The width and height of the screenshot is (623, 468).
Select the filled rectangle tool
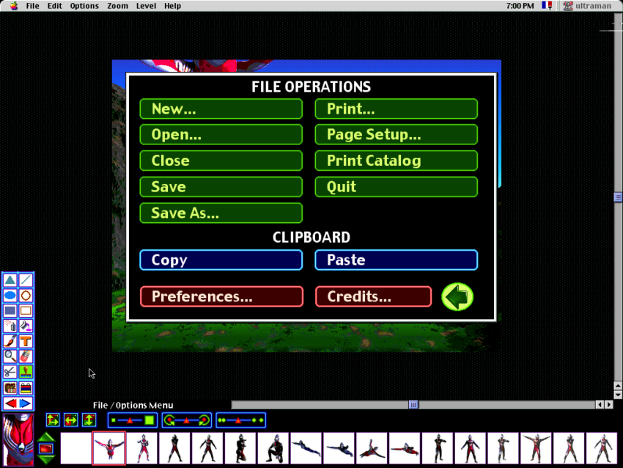coord(10,310)
